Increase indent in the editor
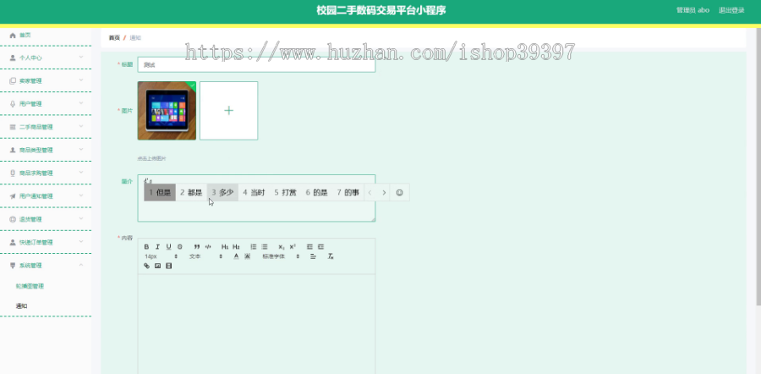Viewport: 761px width, 374px height. coord(320,247)
